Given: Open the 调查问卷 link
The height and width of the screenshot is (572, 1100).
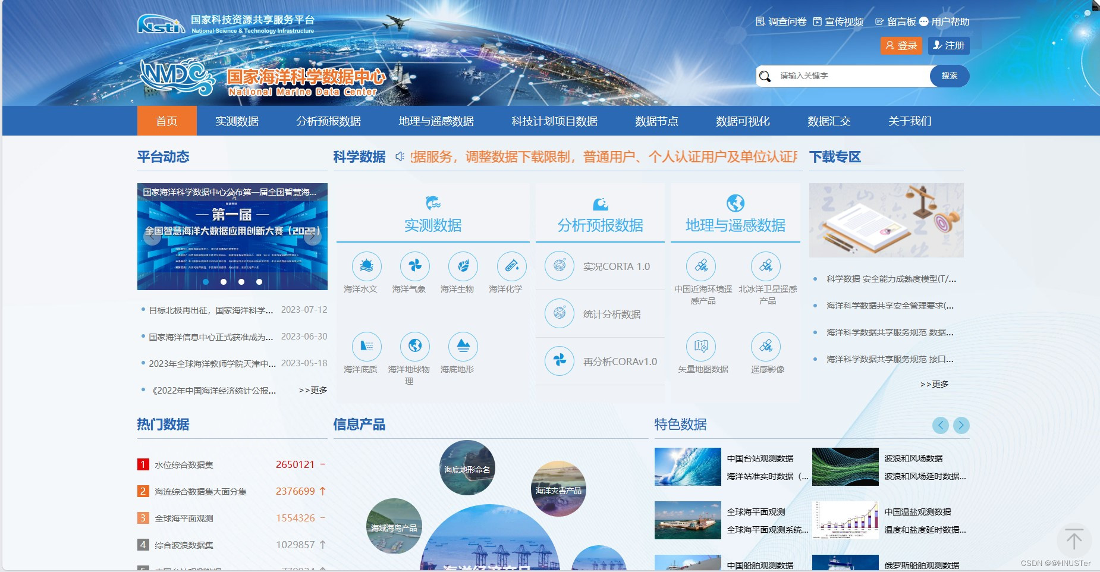Looking at the screenshot, I should point(781,22).
